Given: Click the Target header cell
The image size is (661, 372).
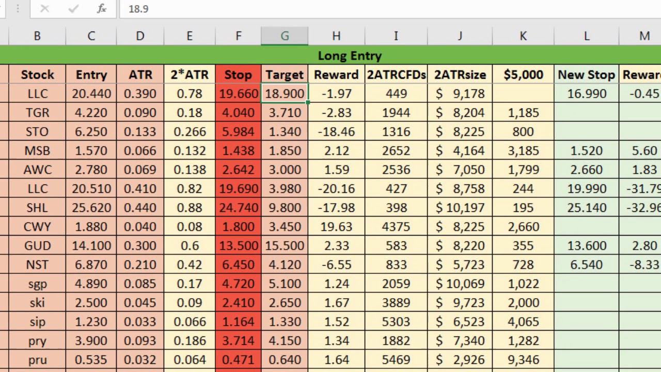Looking at the screenshot, I should pos(285,74).
